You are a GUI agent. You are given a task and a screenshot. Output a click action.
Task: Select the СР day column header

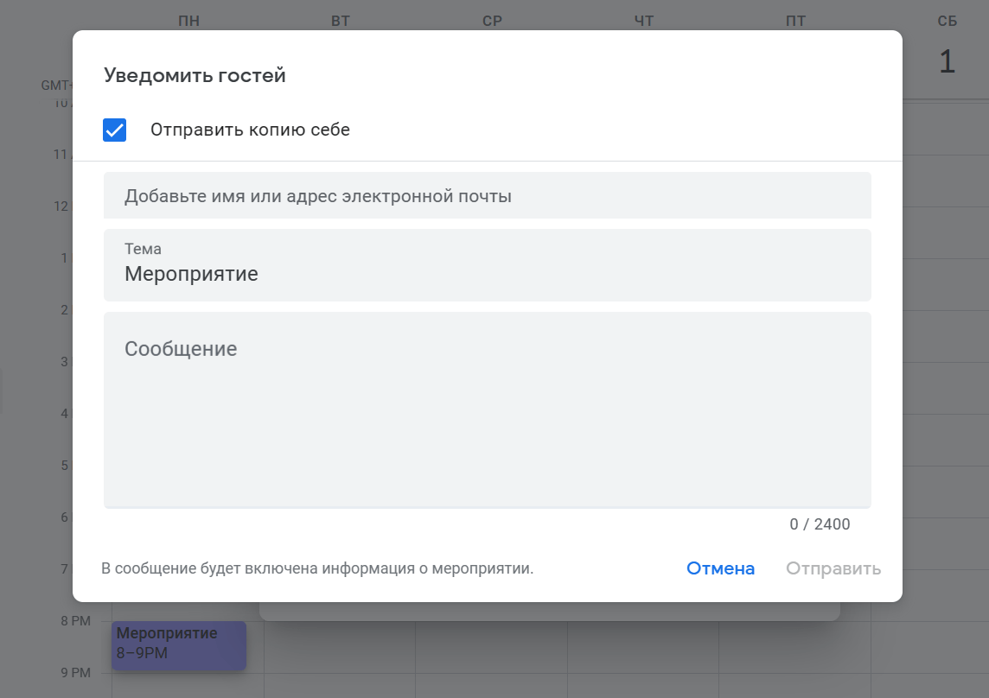[x=492, y=21]
